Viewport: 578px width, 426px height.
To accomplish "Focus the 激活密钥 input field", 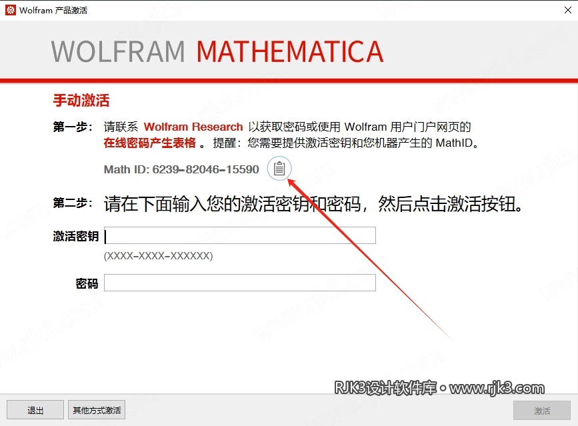I will click(240, 235).
